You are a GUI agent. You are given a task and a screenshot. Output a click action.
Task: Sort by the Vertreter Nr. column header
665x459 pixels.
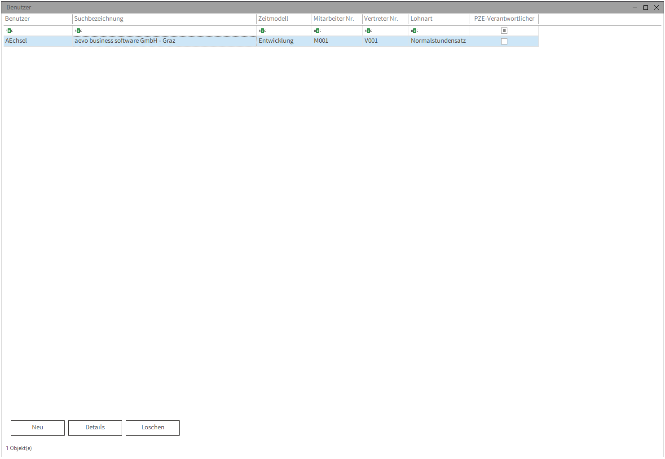[x=386, y=19]
